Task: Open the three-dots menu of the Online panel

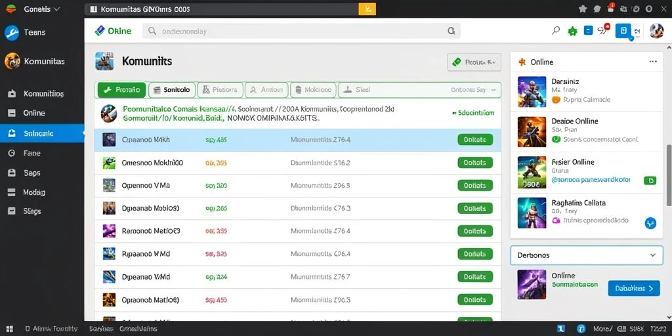Action: 653,62
